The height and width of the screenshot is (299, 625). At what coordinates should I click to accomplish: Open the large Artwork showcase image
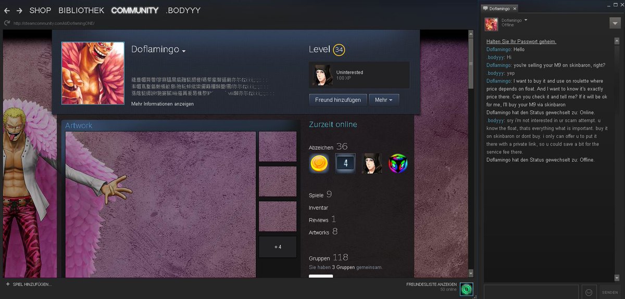[160, 204]
